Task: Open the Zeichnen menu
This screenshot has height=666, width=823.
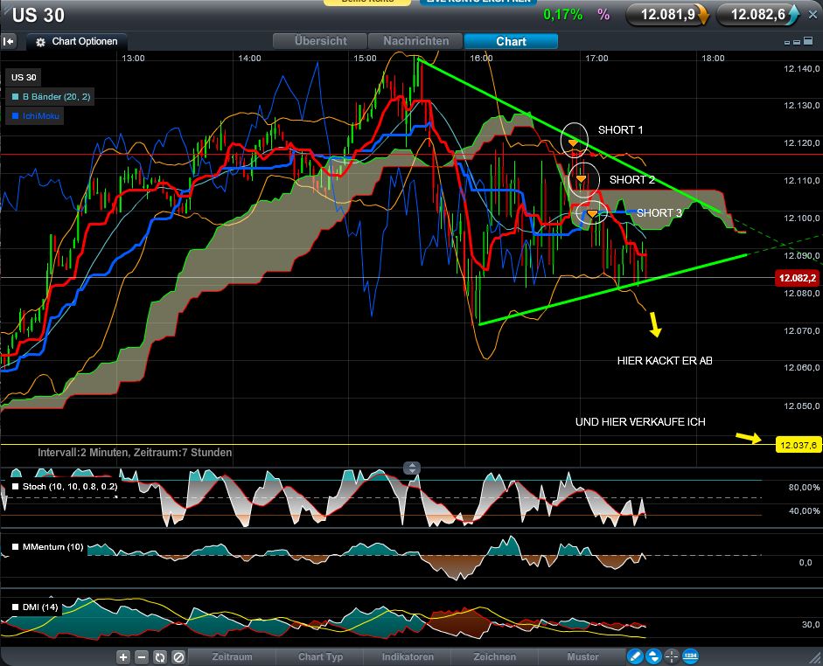Action: tap(494, 656)
